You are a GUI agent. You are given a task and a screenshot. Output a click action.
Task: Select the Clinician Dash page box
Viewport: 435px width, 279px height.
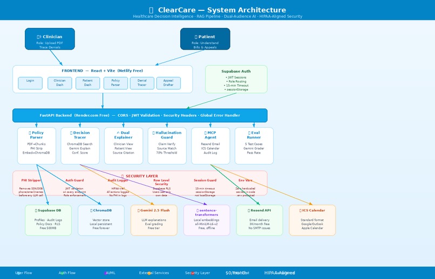tap(60, 83)
